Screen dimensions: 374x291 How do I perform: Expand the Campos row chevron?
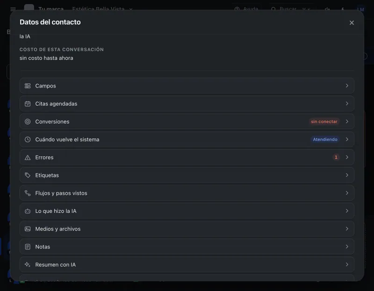click(x=347, y=86)
